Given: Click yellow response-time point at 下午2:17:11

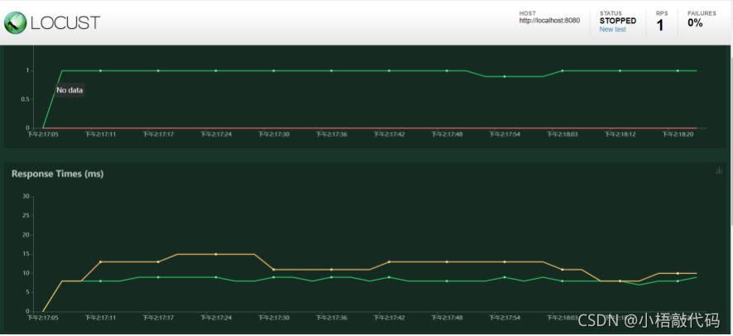Looking at the screenshot, I should 100,262.
